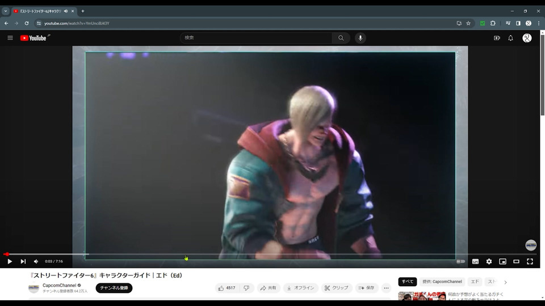545x306 pixels.
Task: Select the 提供: CapcomChannel chip
Action: pos(442,282)
